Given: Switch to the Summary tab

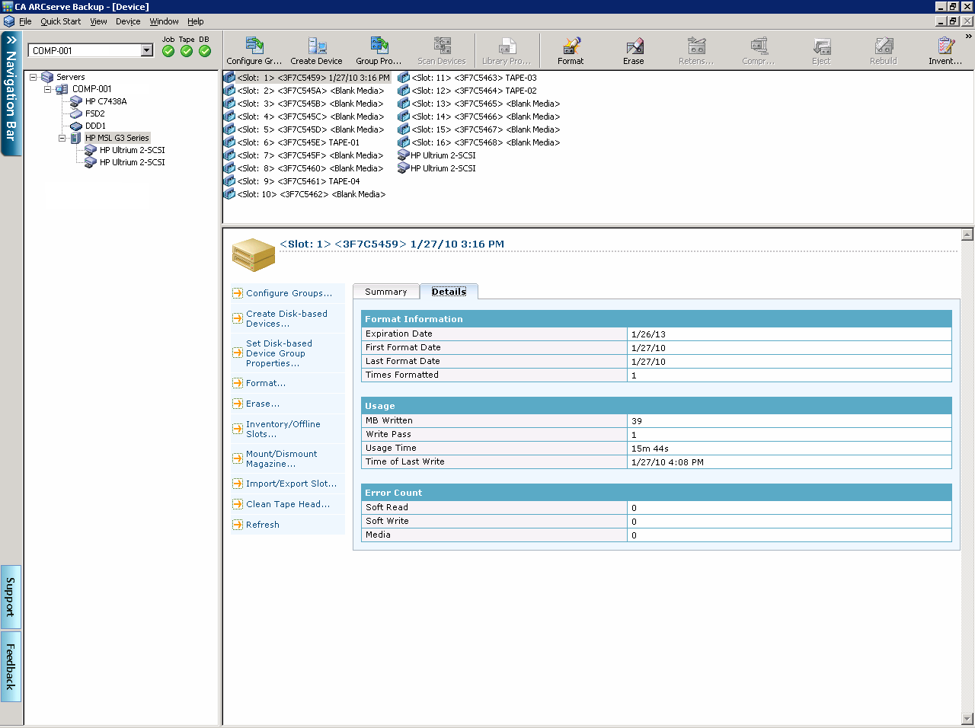Looking at the screenshot, I should tap(385, 292).
